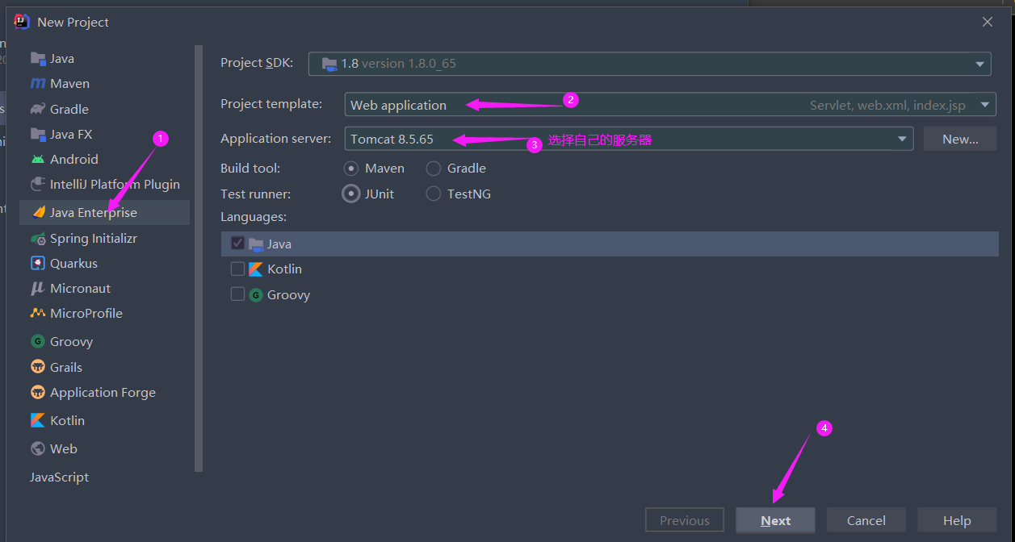Click the Groovy icon in the sidebar

(38, 341)
